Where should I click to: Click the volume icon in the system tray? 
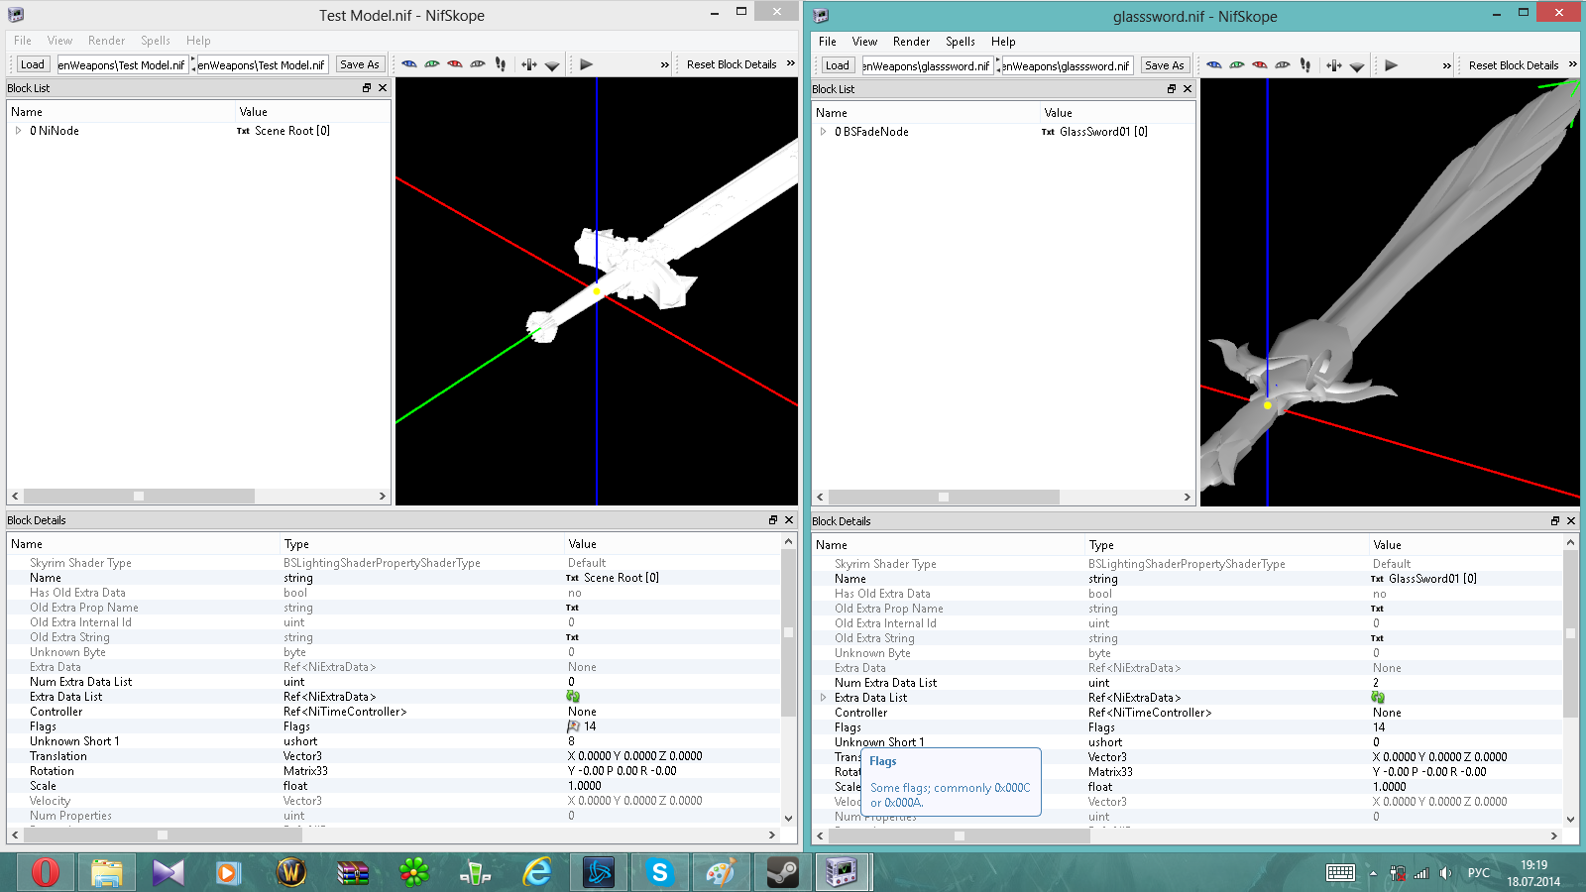1445,873
